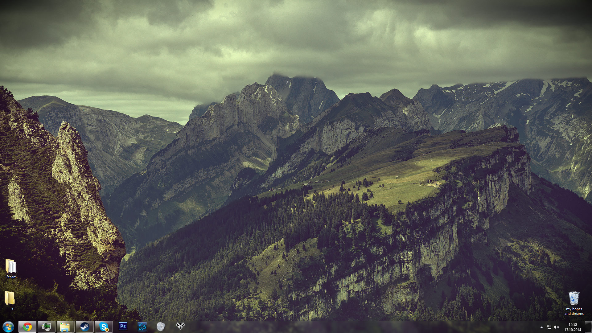Expand the hidden system tray icons arrow
This screenshot has height=333, width=592.
[541, 327]
